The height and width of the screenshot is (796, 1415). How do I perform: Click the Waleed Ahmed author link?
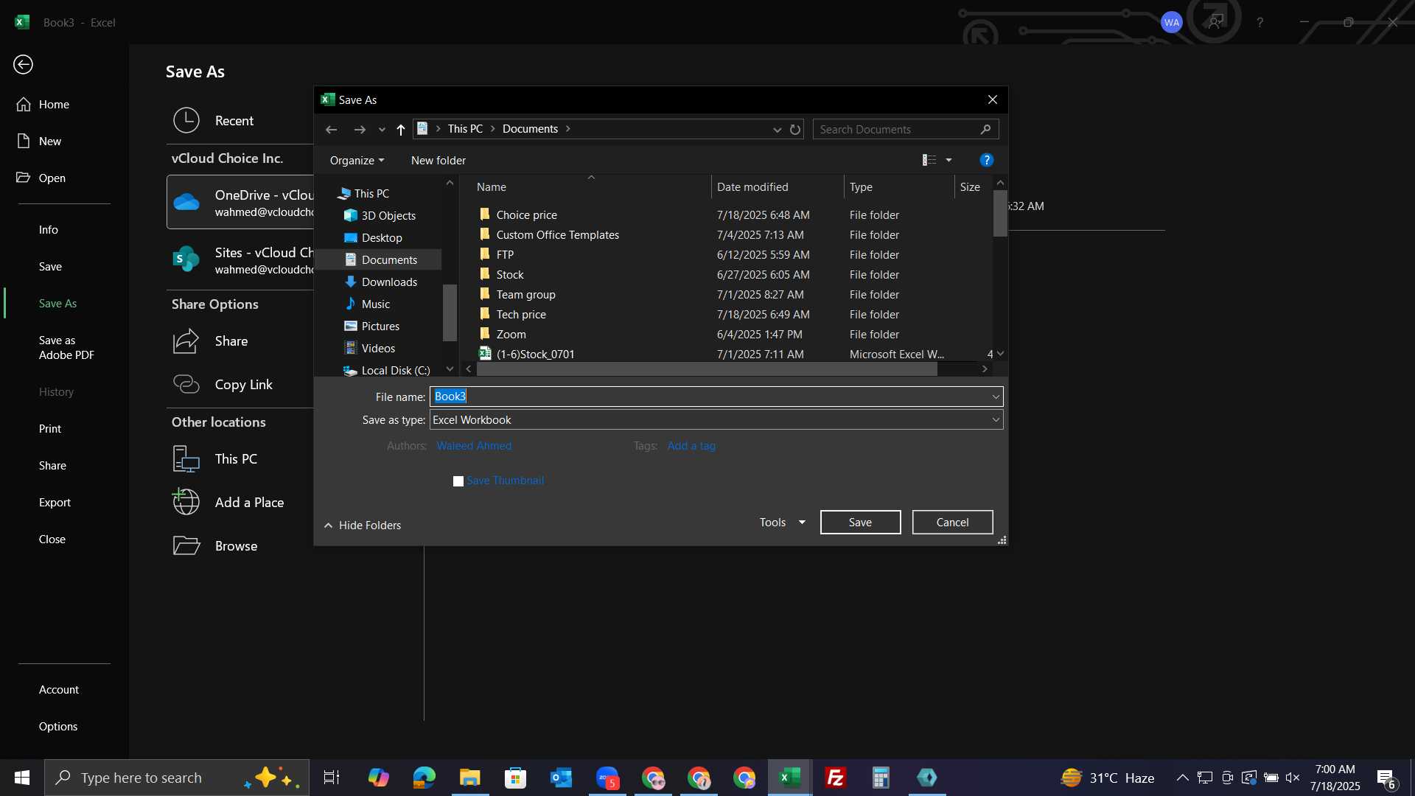coord(474,446)
